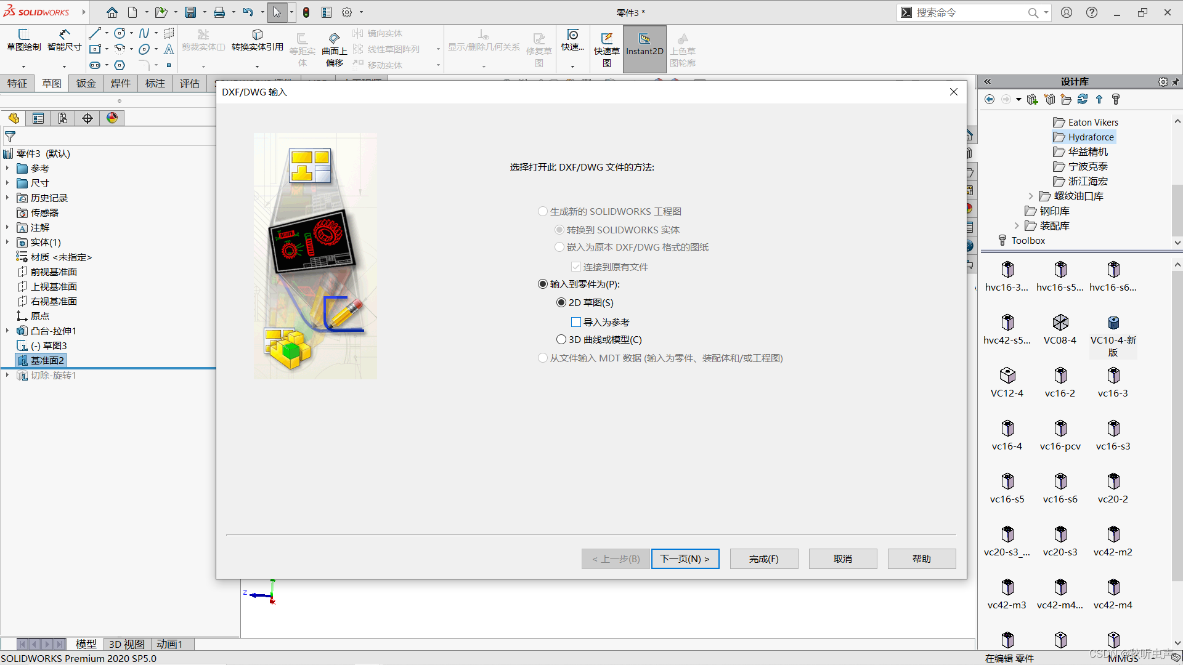Switch to the 3D 视图 bottom tab
The height and width of the screenshot is (665, 1183).
(127, 644)
